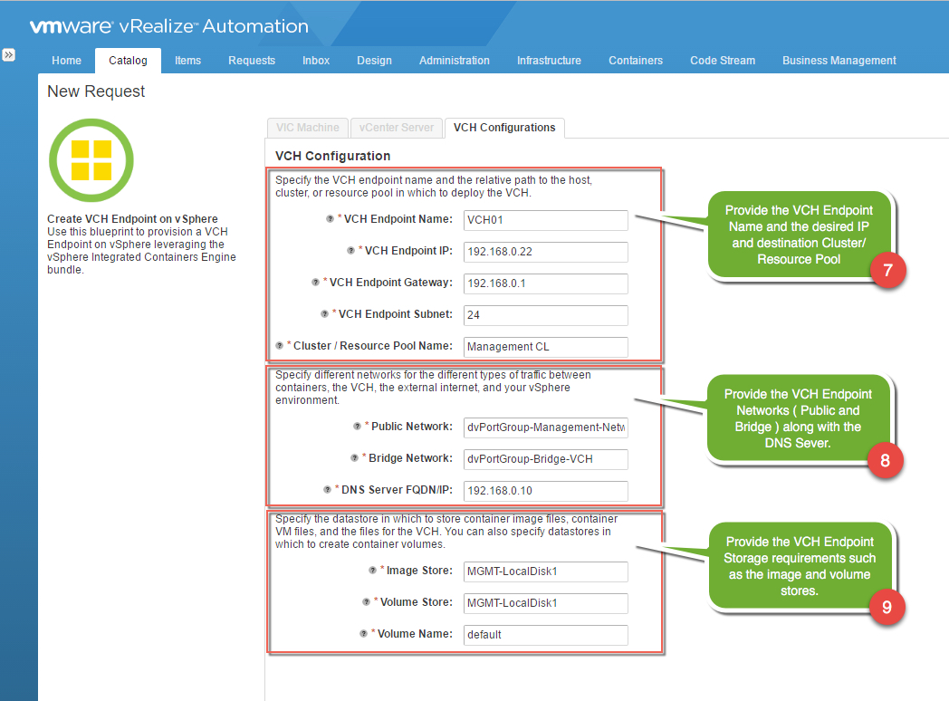The image size is (949, 701).
Task: Click the help icon beside Image Store
Action: [372, 571]
